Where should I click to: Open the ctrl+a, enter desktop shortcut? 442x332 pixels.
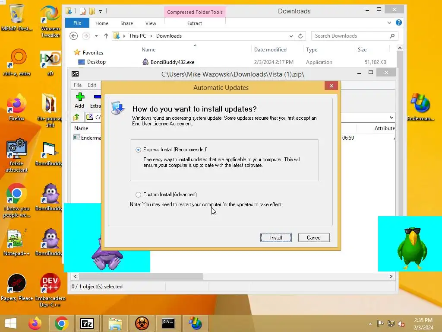click(17, 62)
